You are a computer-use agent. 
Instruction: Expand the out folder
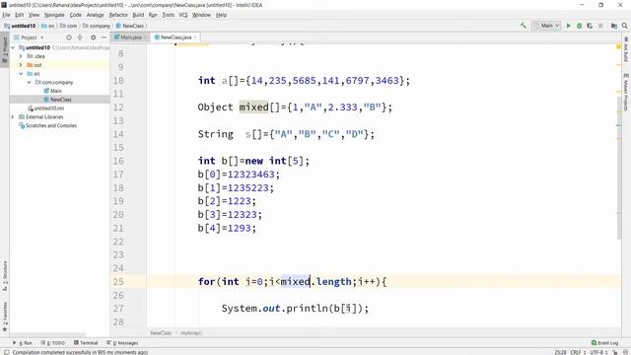(x=21, y=65)
